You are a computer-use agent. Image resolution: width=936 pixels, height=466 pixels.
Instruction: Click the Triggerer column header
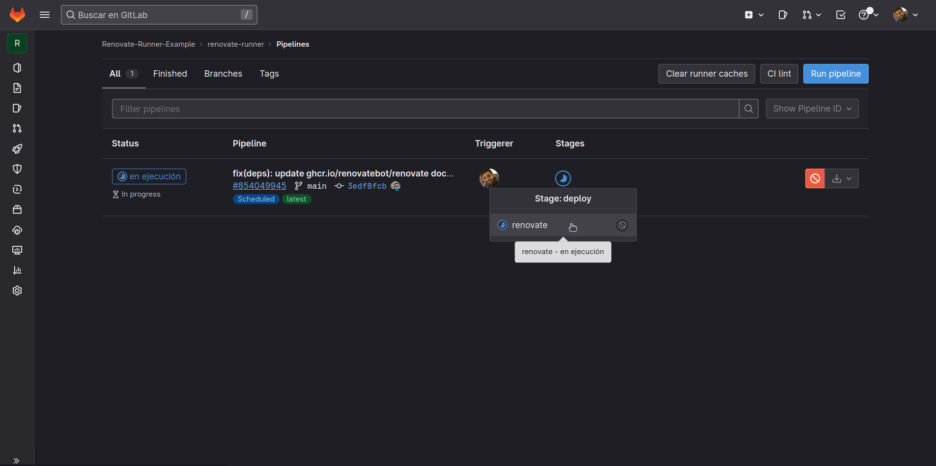494,144
